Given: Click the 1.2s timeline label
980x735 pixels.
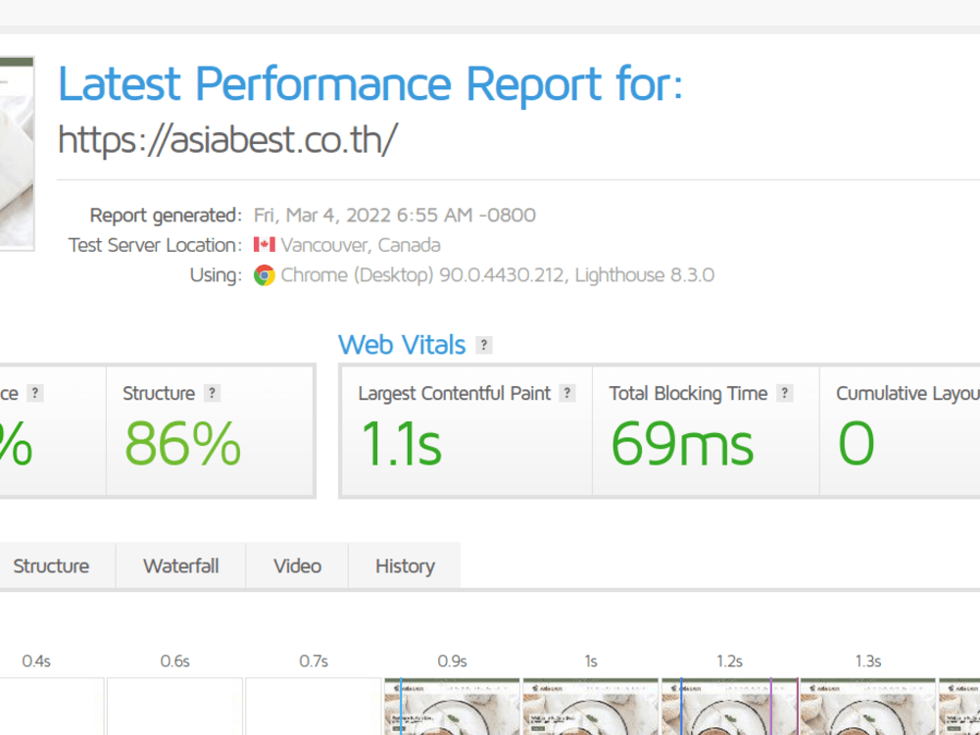Looking at the screenshot, I should coord(729,661).
